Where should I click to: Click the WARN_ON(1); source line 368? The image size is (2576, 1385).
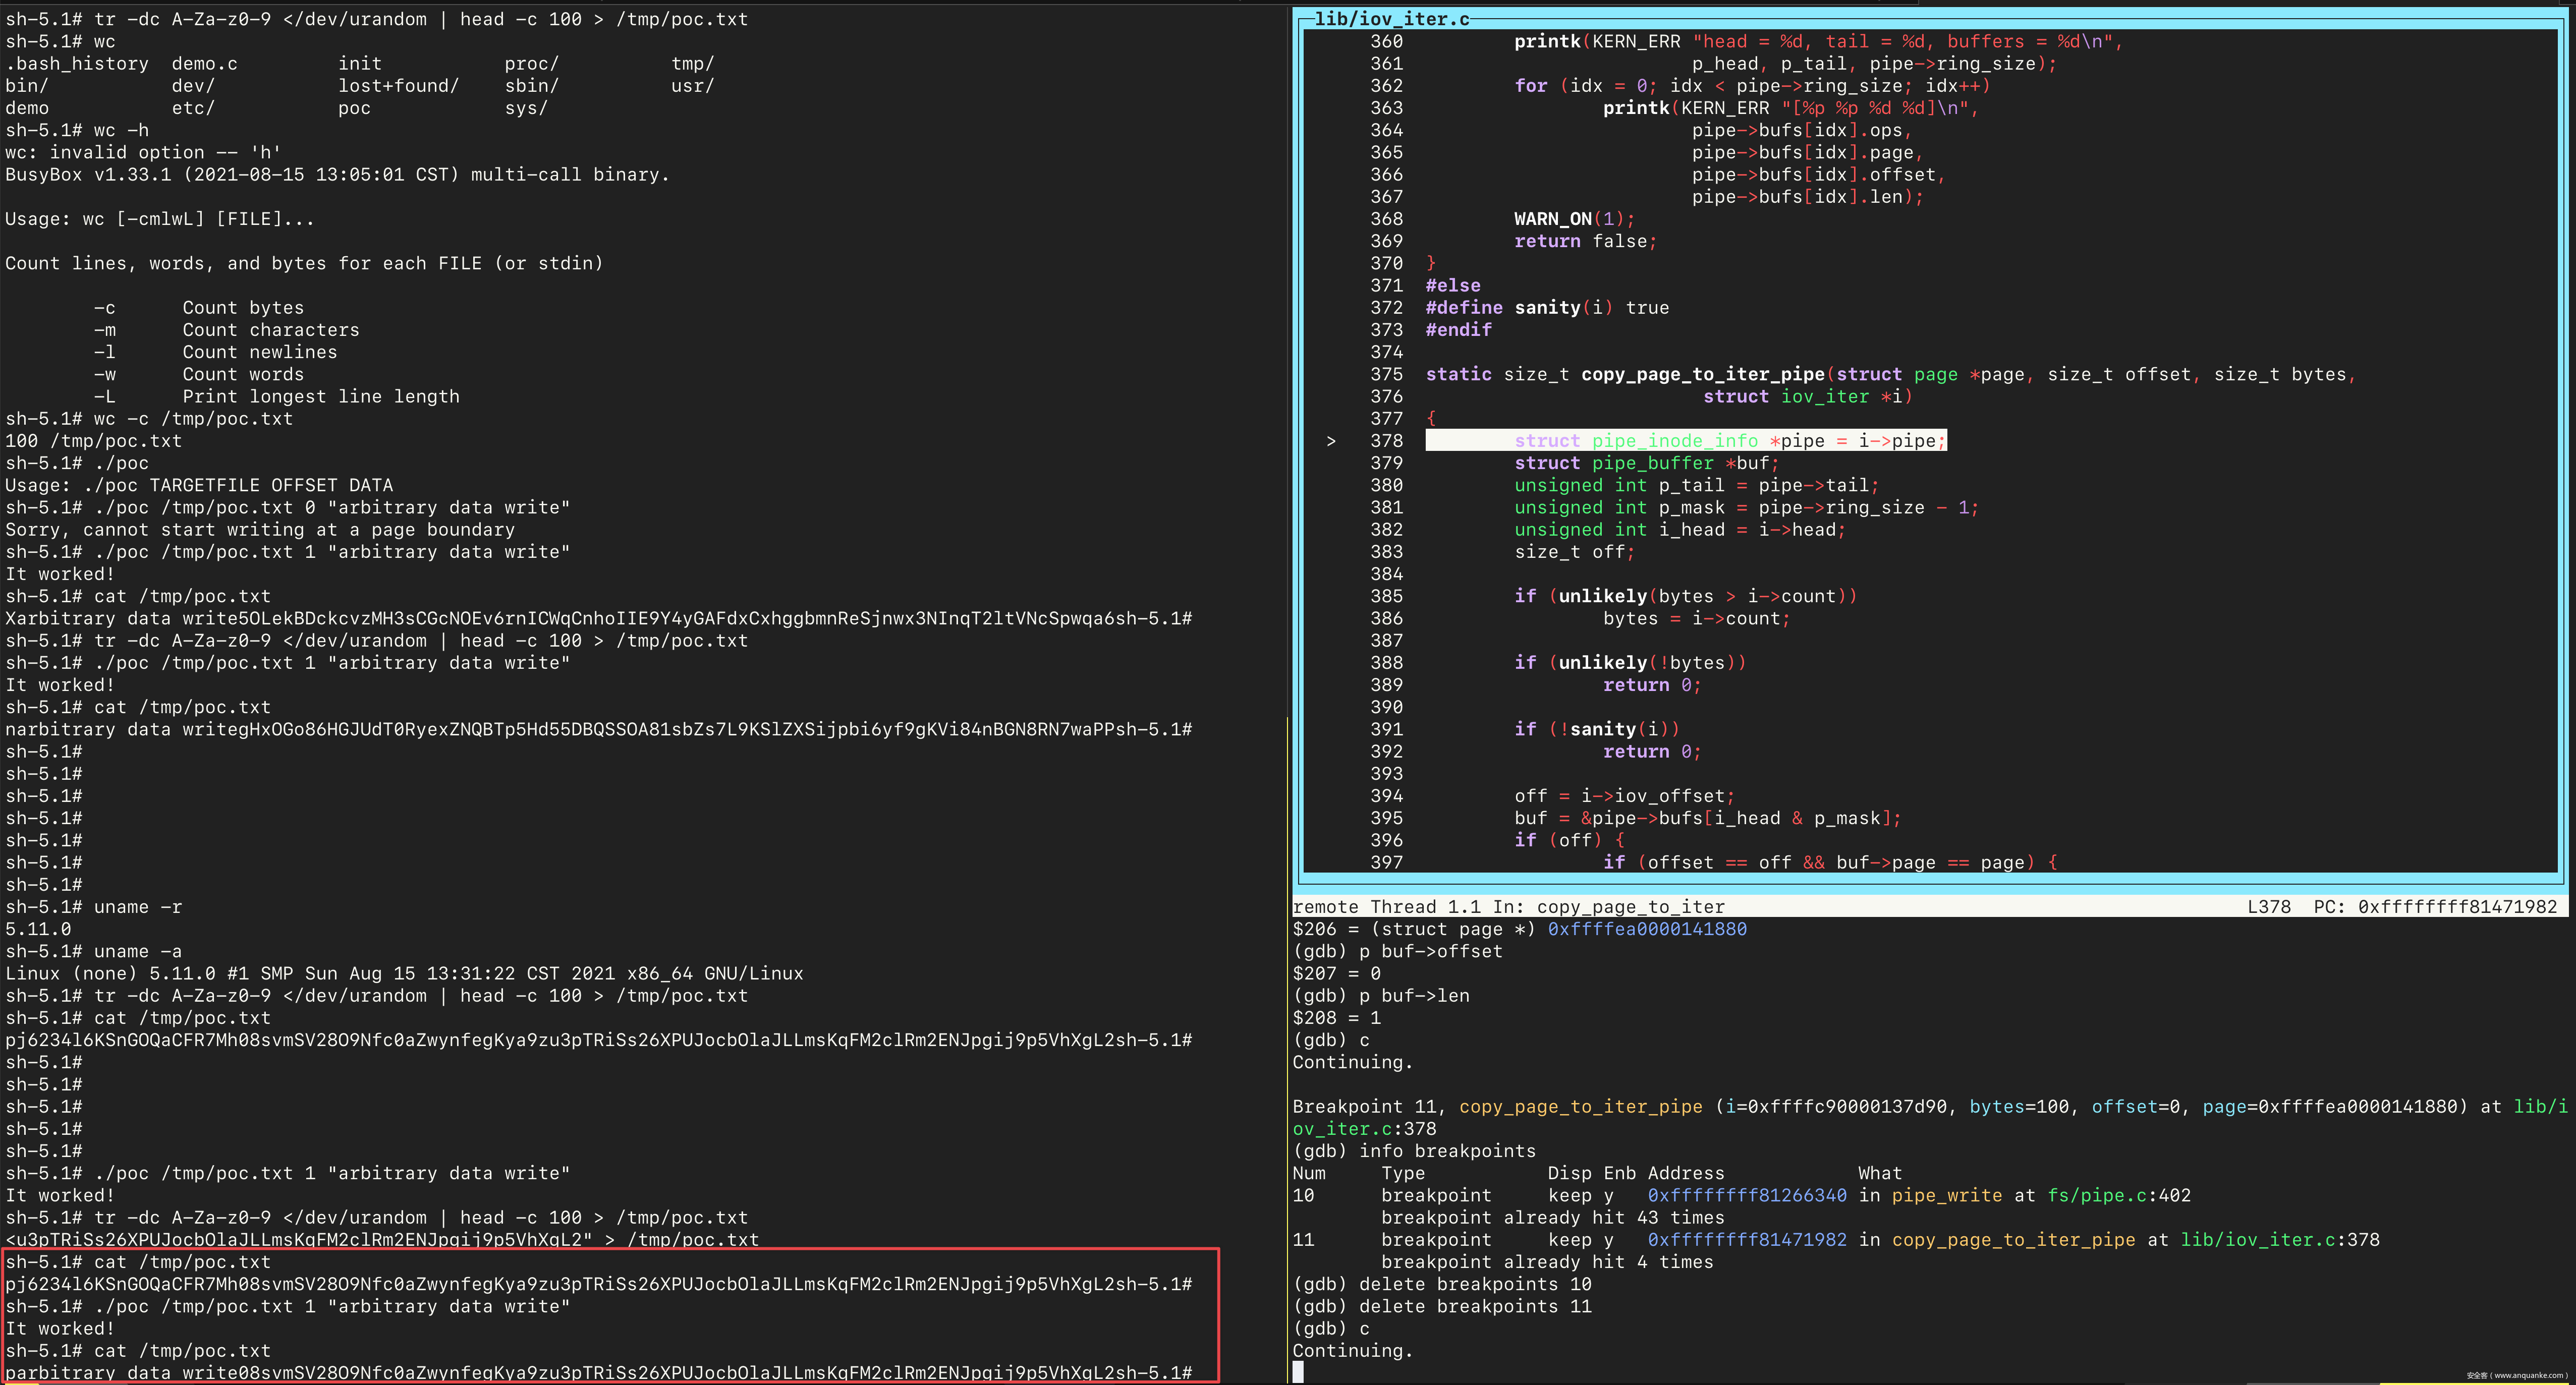click(1574, 219)
